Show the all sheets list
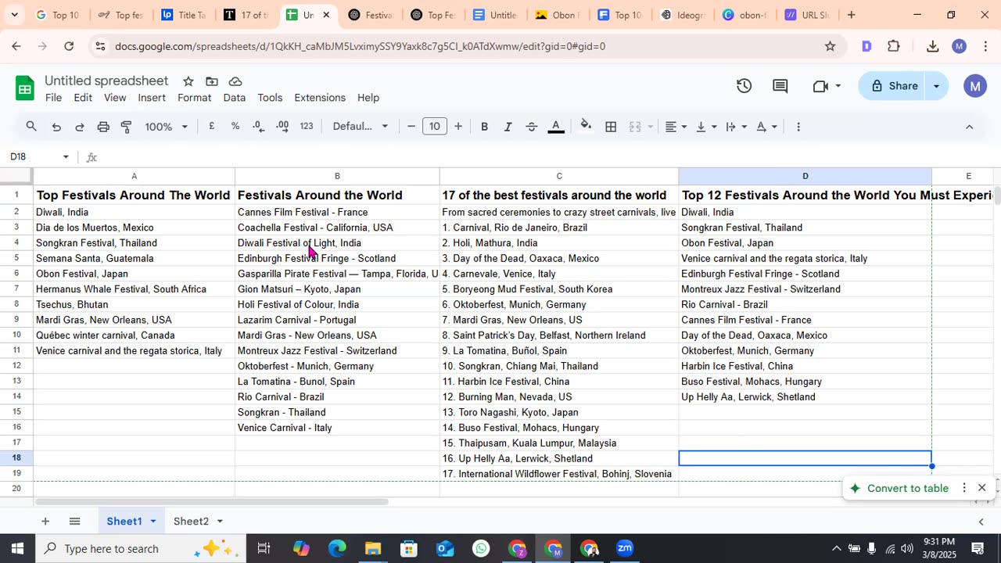This screenshot has width=1001, height=563. [74, 522]
